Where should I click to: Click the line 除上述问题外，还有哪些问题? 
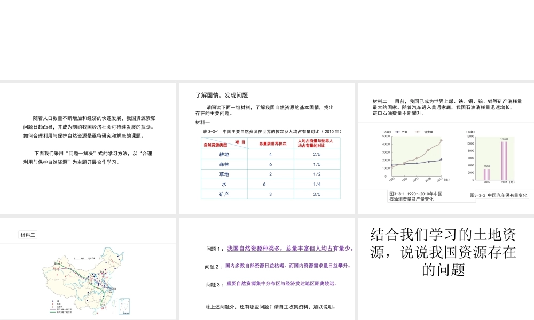tap(271, 307)
